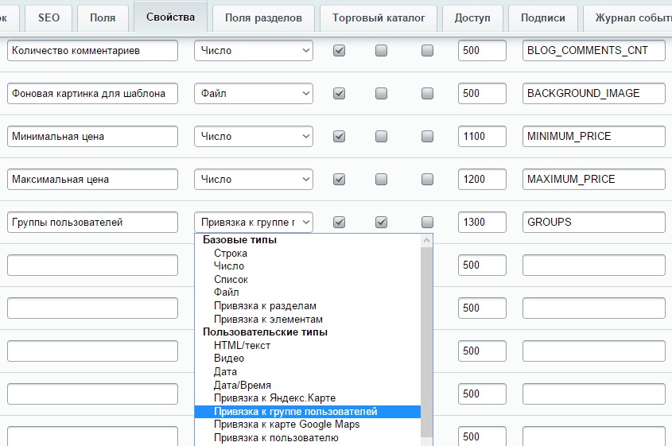672x446 pixels.
Task: Open the Доступ tab
Action: (x=472, y=17)
